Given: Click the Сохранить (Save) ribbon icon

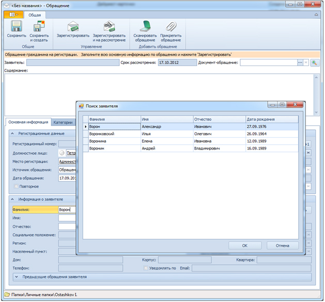Looking at the screenshot, I should 16,26.
